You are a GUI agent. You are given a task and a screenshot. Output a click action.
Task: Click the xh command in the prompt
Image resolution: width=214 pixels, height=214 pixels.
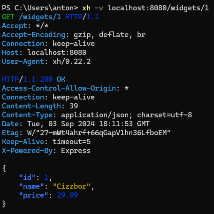[x=86, y=8]
